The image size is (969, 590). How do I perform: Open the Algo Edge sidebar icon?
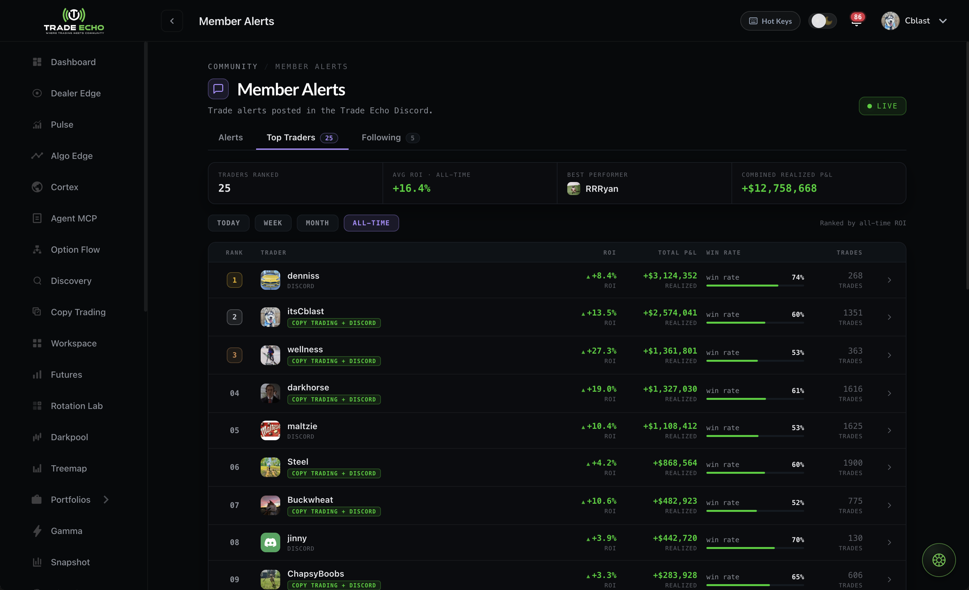[x=37, y=156]
